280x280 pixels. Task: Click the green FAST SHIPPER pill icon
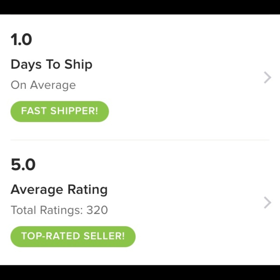tap(59, 111)
